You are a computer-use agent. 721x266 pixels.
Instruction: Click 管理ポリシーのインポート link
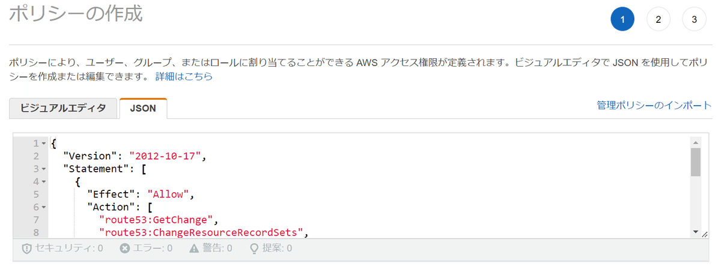[x=654, y=105]
